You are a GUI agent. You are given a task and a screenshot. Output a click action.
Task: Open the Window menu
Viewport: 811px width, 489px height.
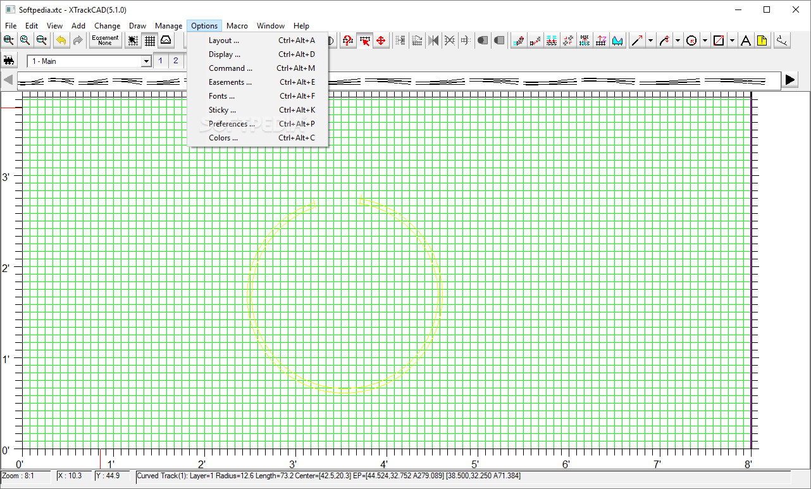point(271,26)
